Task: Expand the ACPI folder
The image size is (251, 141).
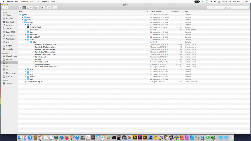Action: (x=25, y=25)
